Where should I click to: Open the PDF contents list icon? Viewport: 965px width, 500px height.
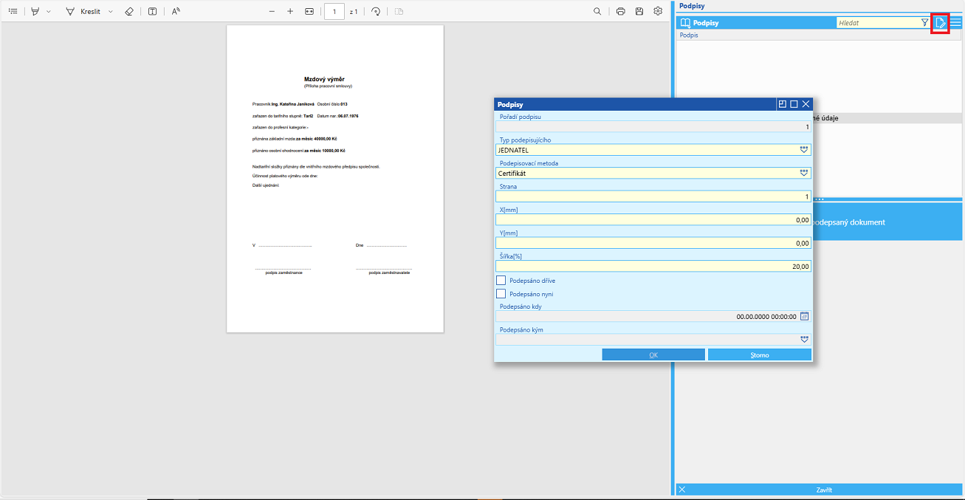click(13, 12)
